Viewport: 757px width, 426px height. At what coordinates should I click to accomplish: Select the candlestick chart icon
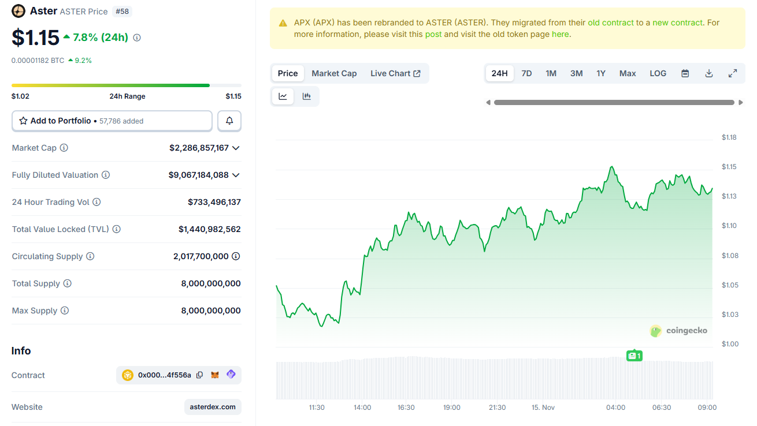(307, 96)
